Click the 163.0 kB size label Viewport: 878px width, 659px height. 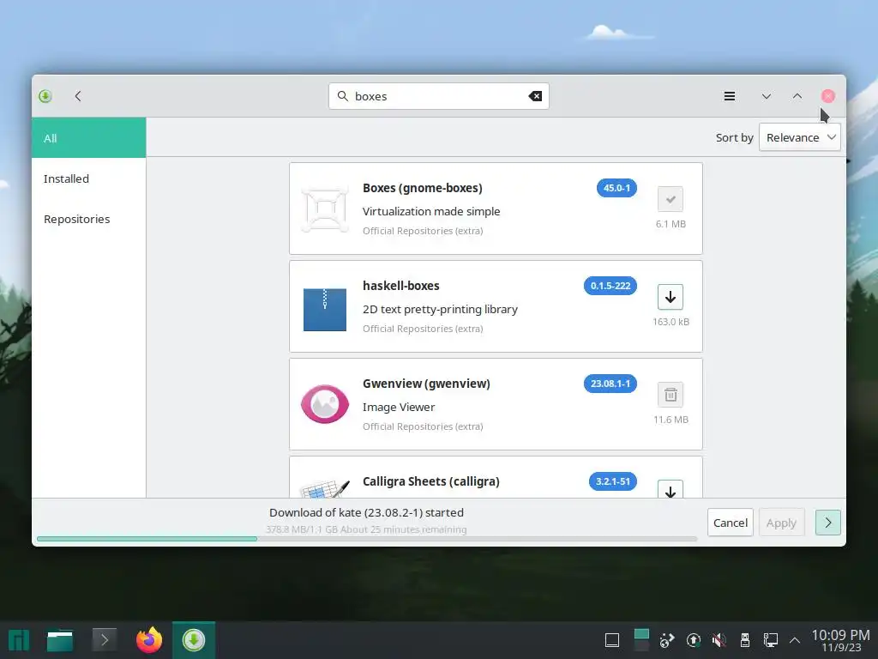coord(671,323)
